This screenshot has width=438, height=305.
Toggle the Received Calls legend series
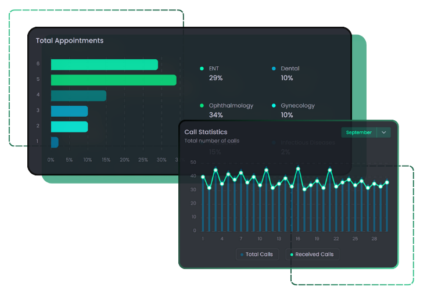coord(312,254)
